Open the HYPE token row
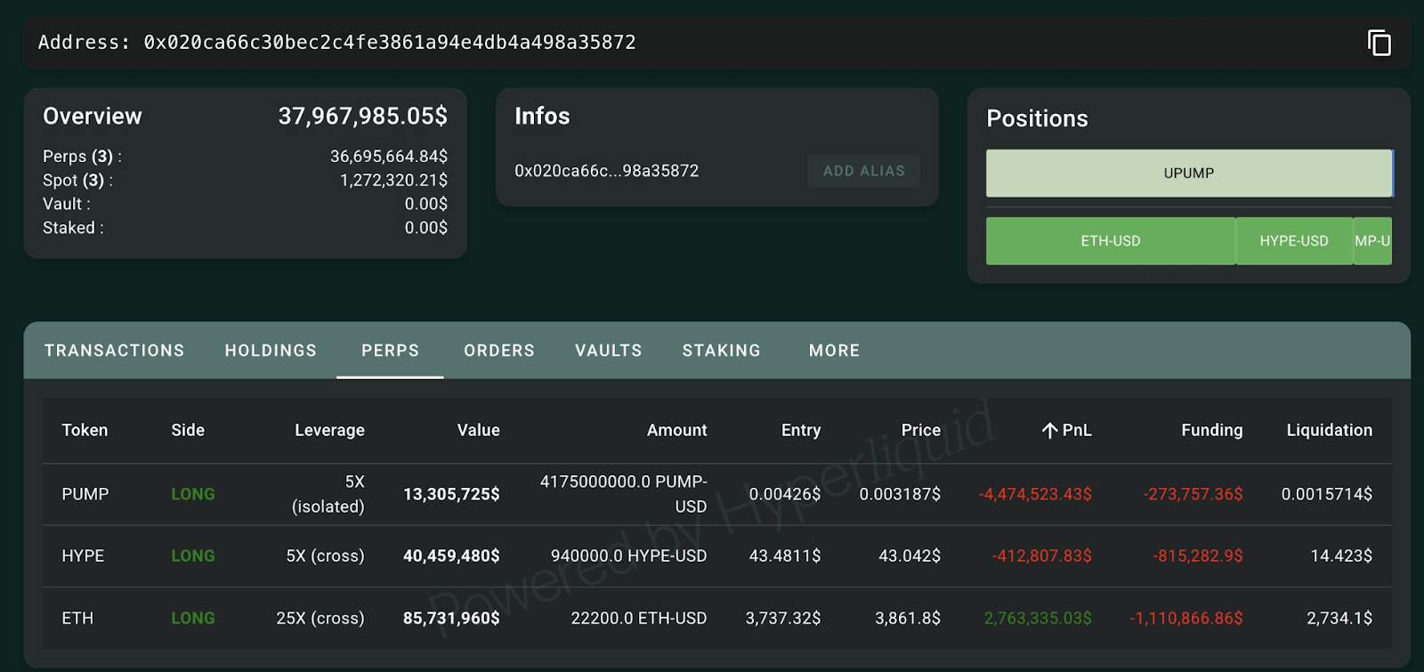 (x=83, y=556)
